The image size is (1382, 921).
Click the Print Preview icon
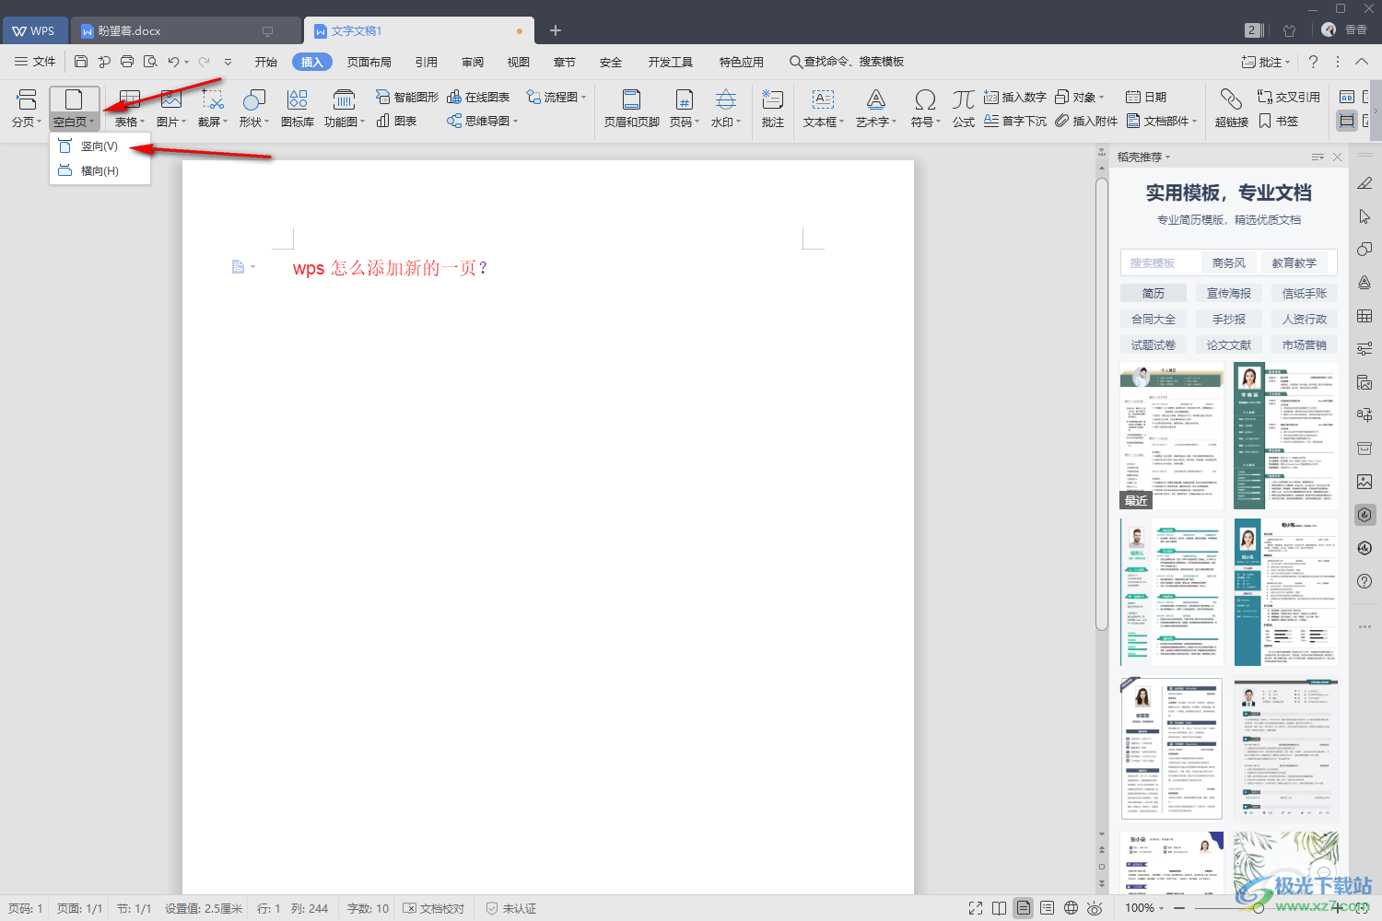150,62
